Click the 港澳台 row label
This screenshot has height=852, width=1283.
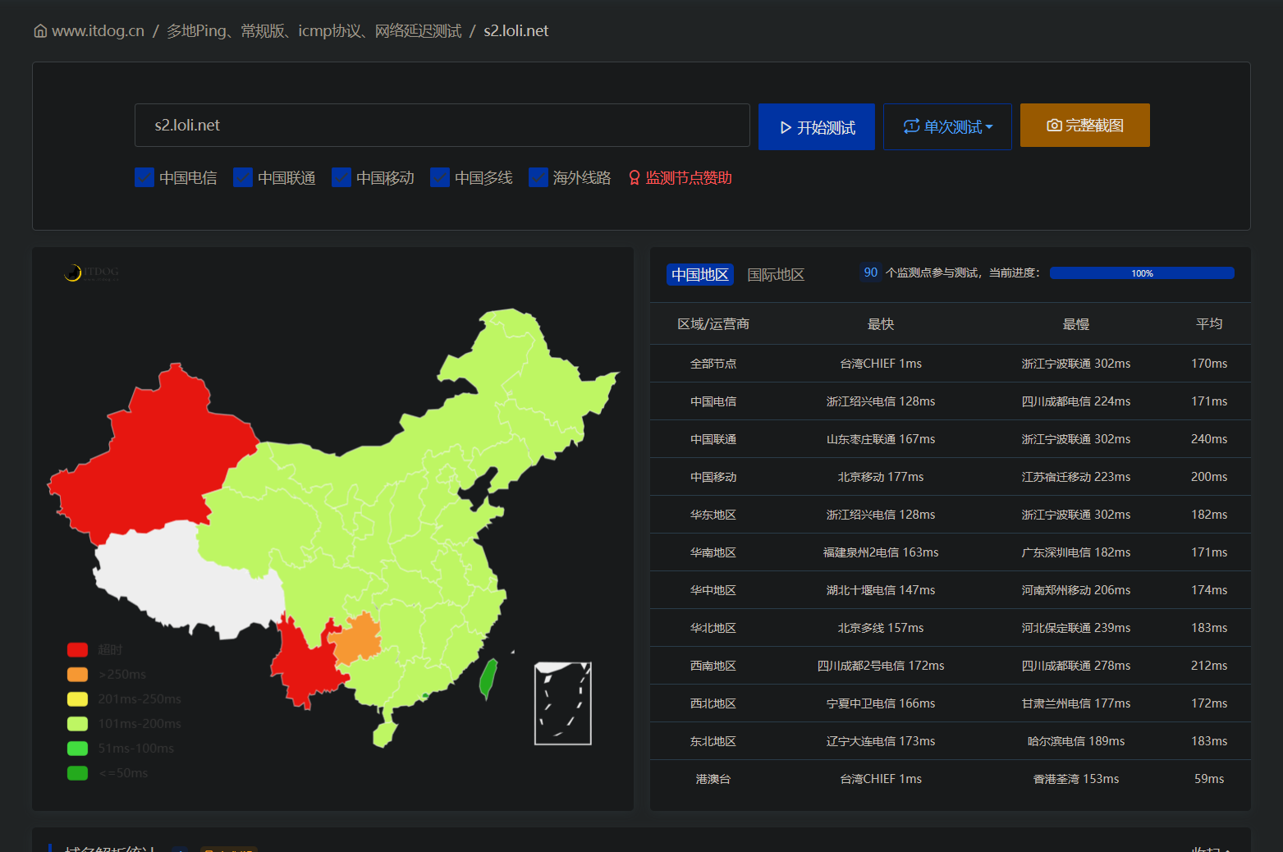coord(713,779)
